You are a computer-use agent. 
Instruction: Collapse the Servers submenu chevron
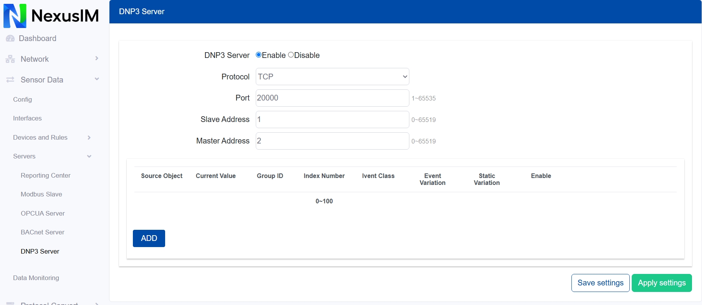(89, 156)
